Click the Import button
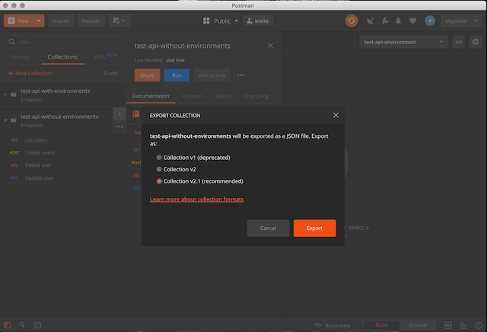Viewport: 487px width, 332px height. click(61, 21)
